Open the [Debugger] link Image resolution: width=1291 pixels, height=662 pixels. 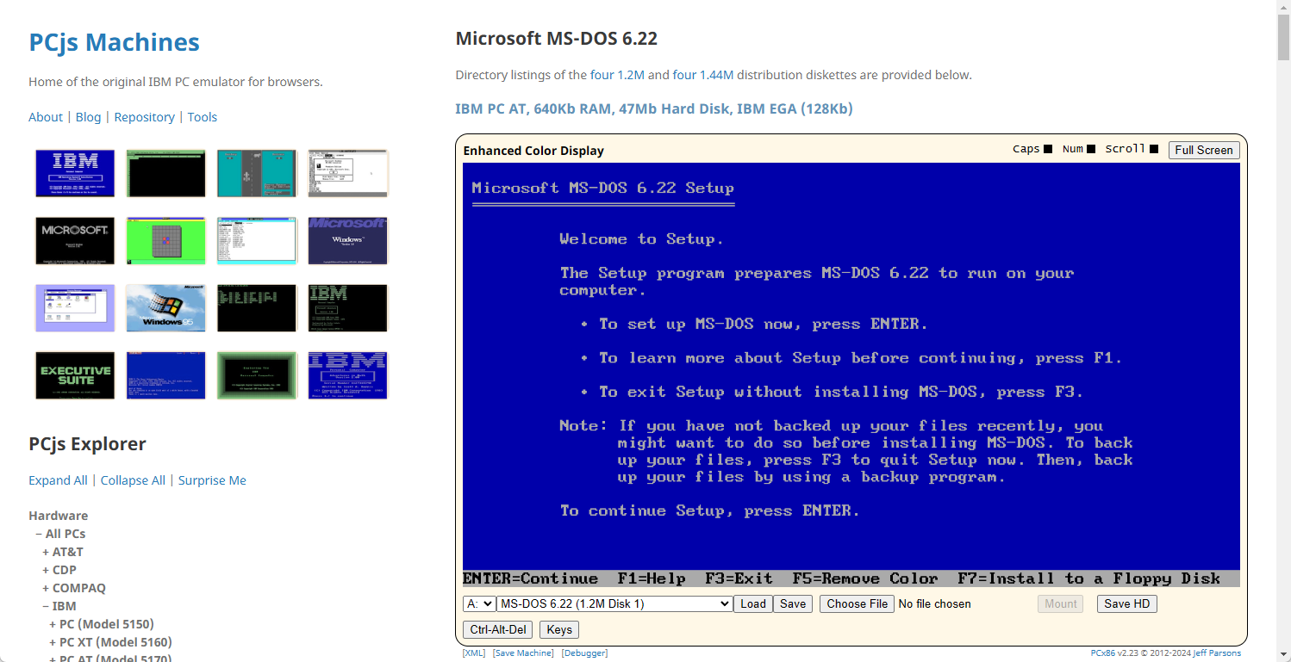(584, 653)
